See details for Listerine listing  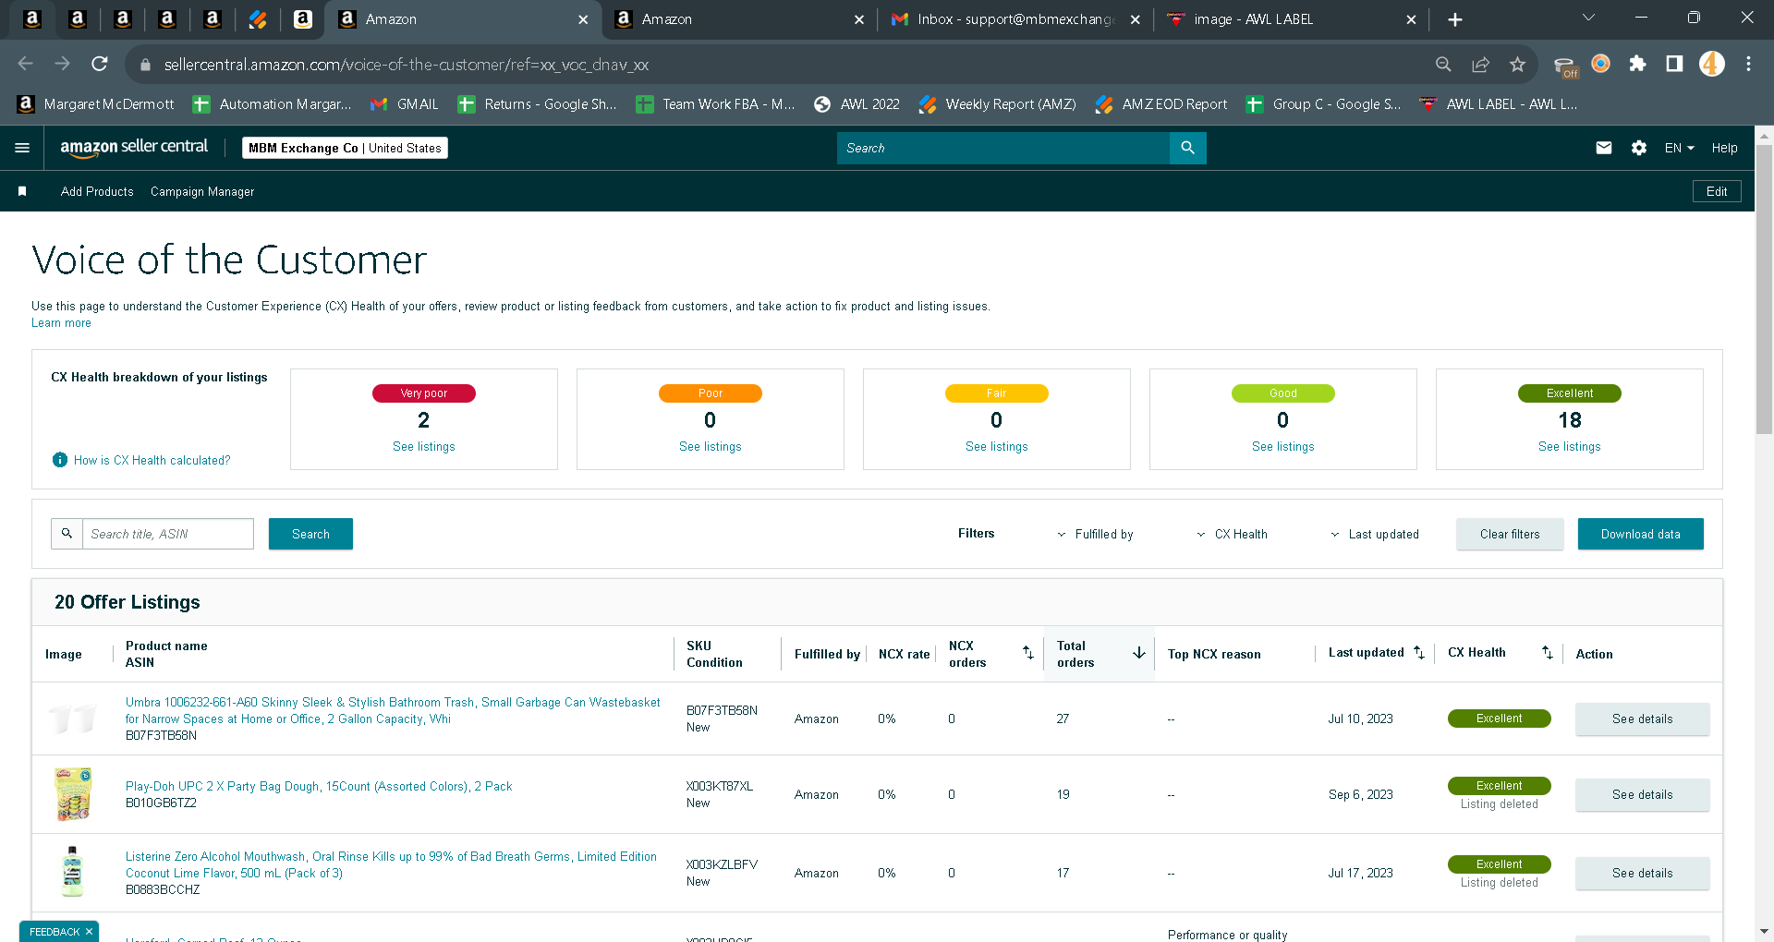1643,873
